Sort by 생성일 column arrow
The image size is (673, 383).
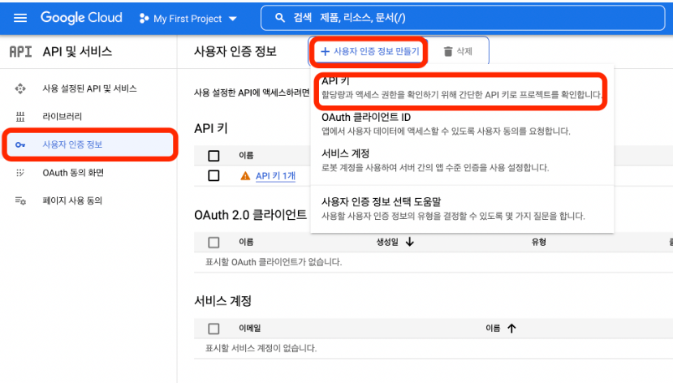409,242
